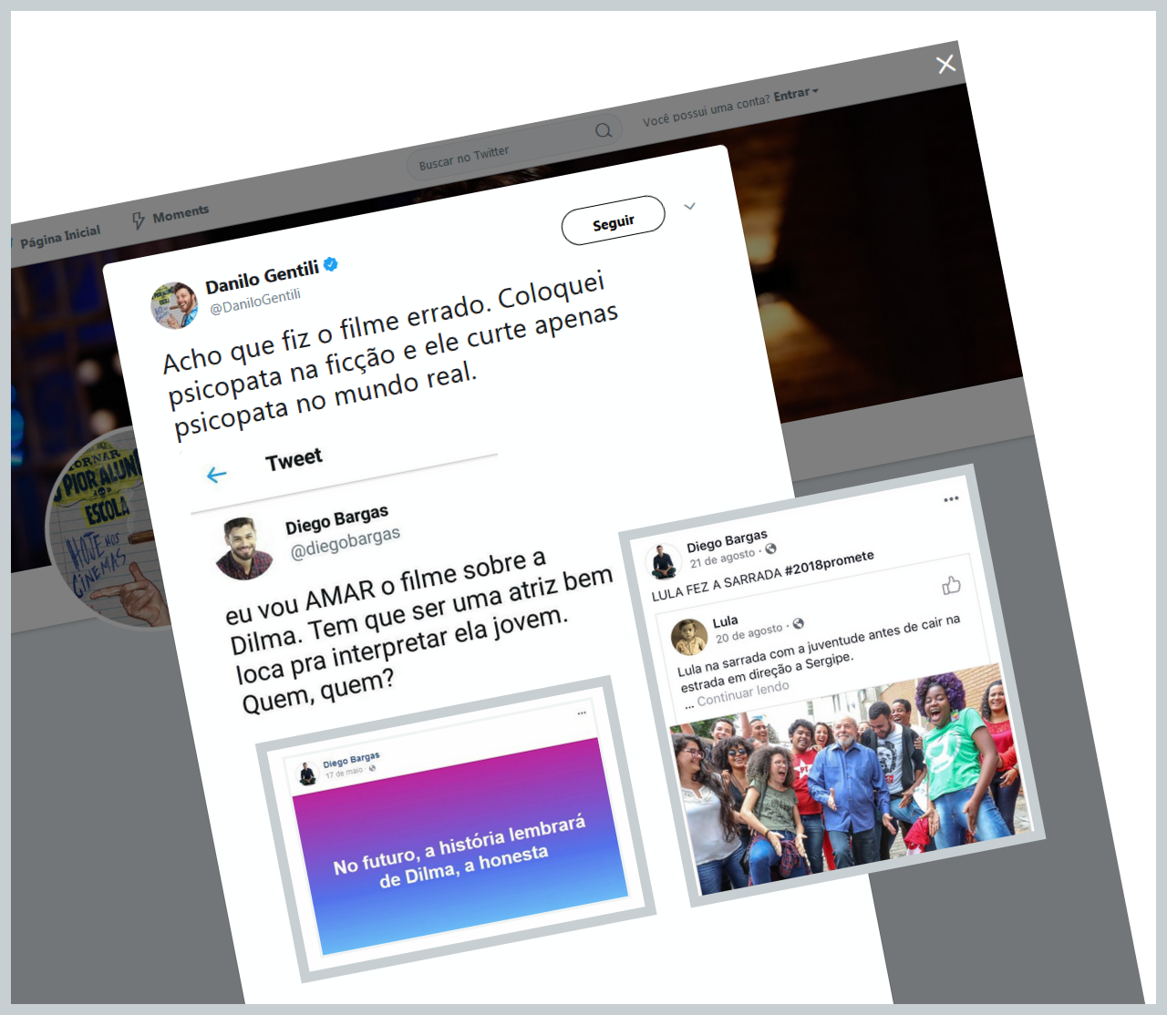The width and height of the screenshot is (1167, 1015).
Task: Click the #2018promete hashtag
Action: click(x=830, y=562)
